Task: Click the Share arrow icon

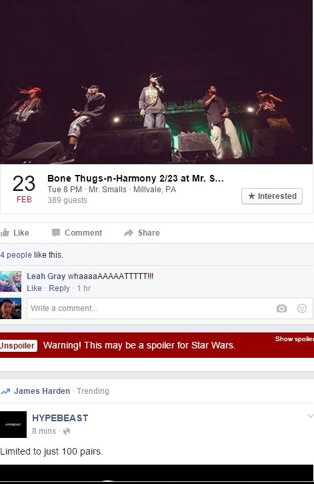Action: pos(129,233)
